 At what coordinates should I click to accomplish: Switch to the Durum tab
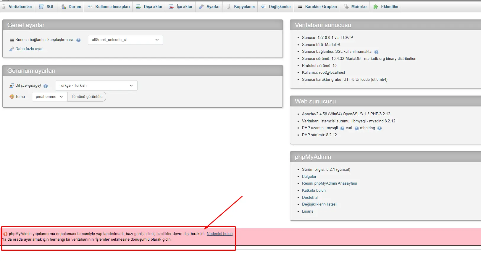click(x=71, y=6)
